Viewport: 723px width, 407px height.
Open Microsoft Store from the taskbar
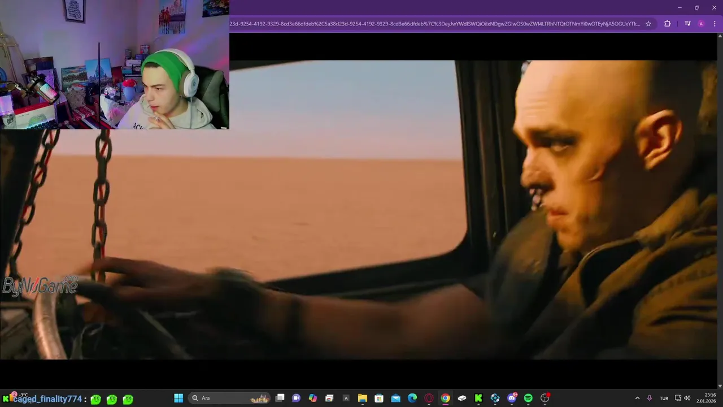tap(379, 398)
